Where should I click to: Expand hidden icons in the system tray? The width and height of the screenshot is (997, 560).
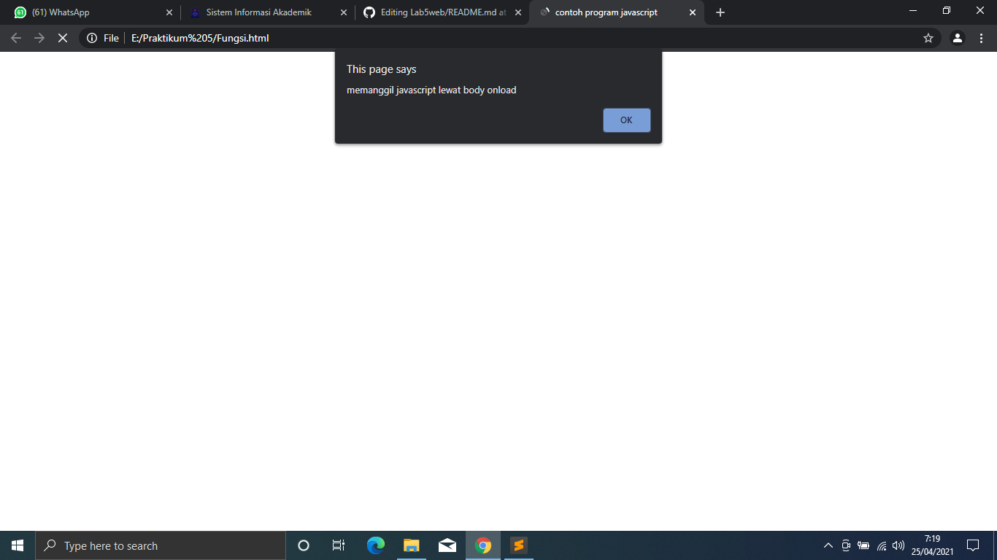(828, 545)
